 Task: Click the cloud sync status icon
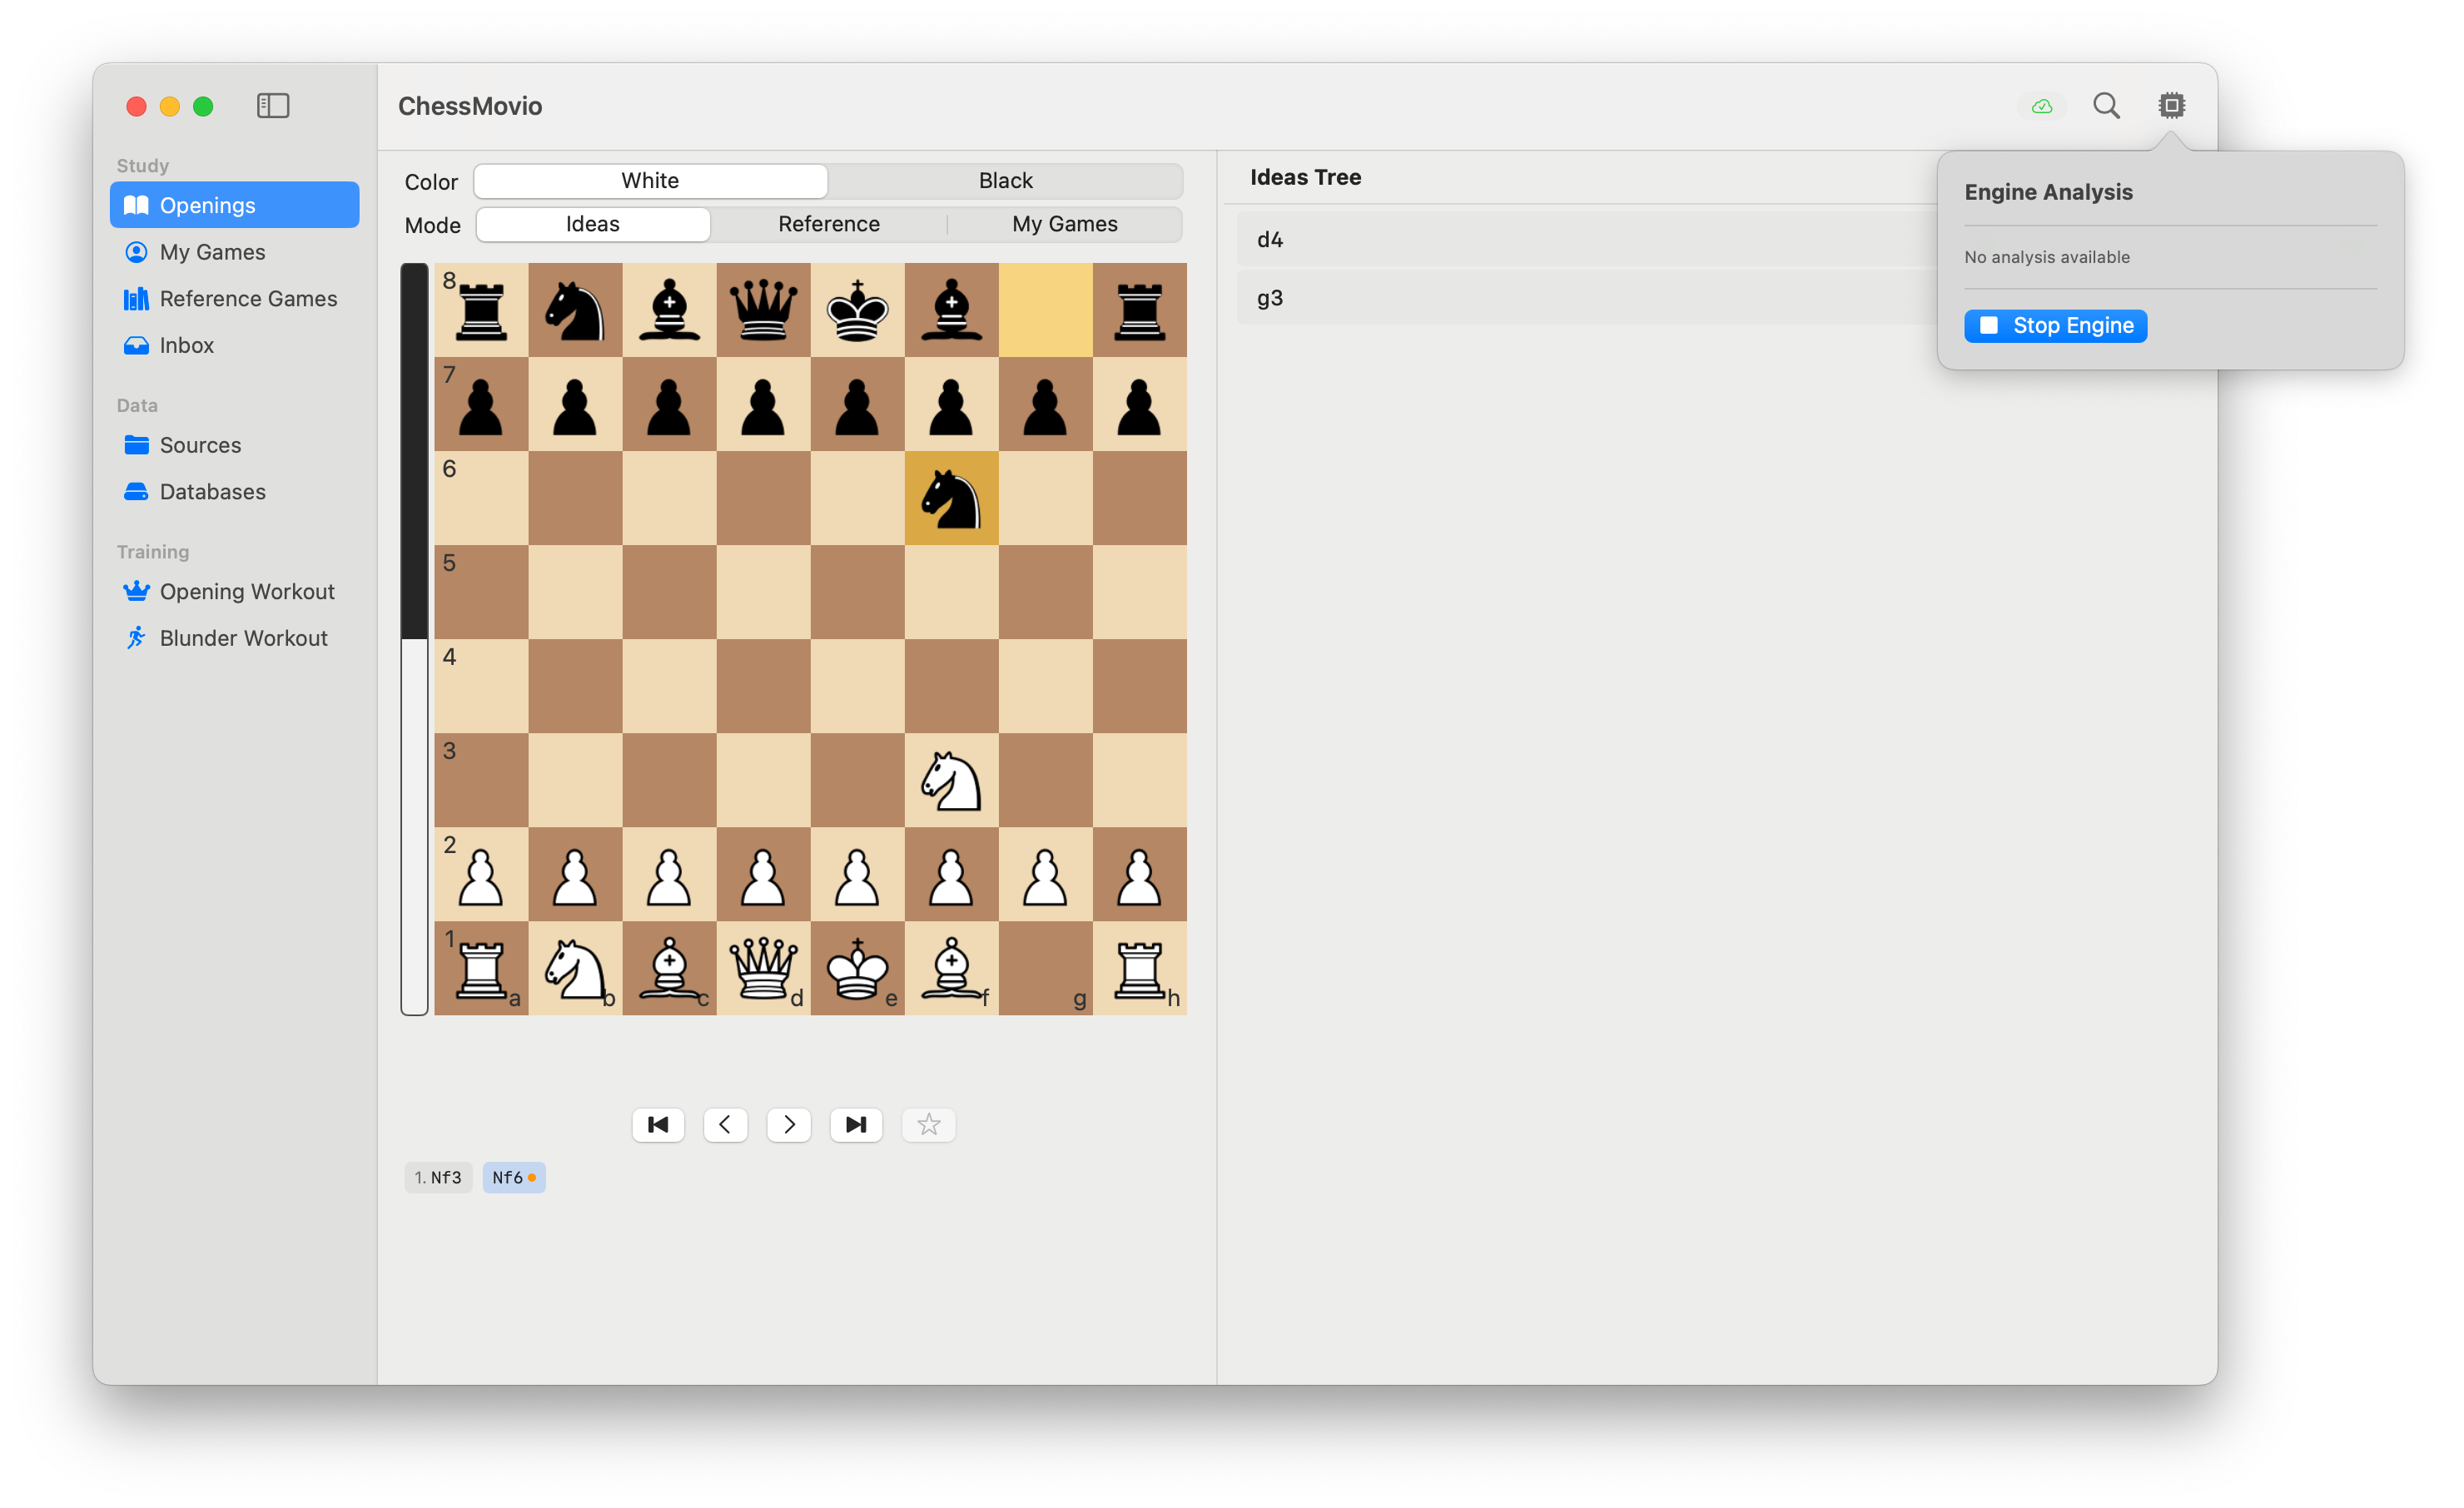[x=2041, y=106]
